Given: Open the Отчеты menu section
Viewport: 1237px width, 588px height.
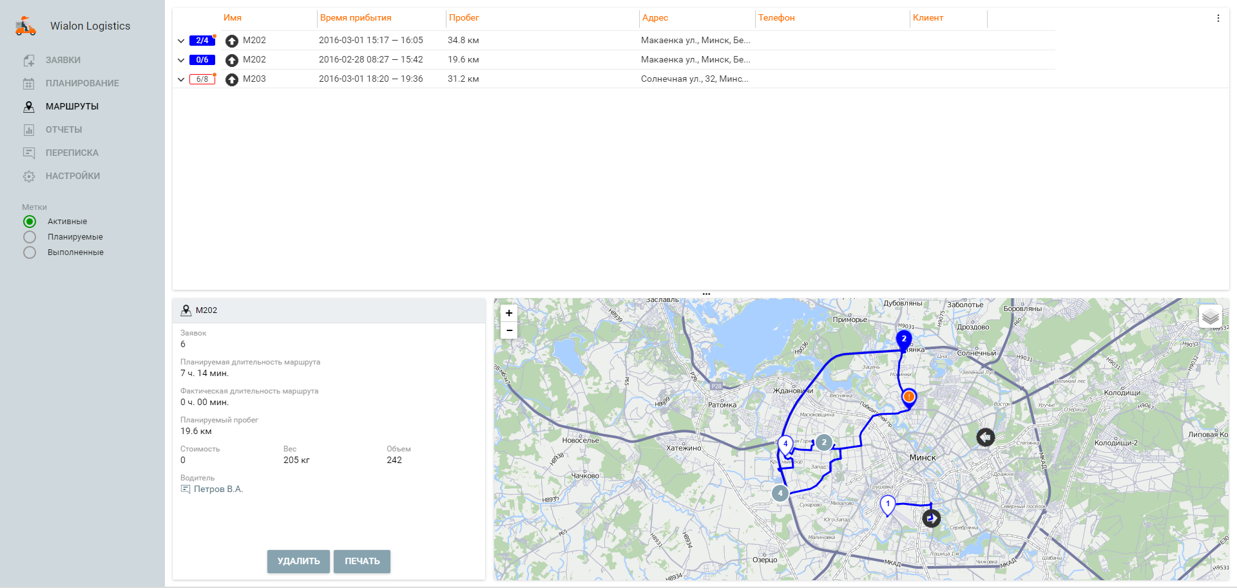Looking at the screenshot, I should 63,129.
